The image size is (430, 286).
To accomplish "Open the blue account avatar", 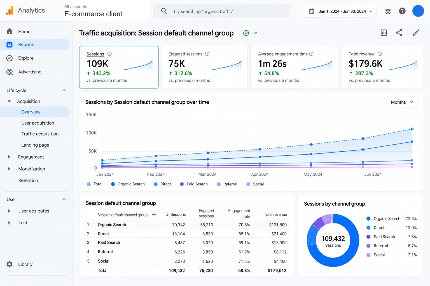I will click(x=418, y=11).
